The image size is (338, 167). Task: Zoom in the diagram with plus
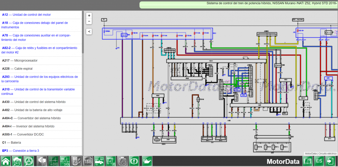point(89,15)
